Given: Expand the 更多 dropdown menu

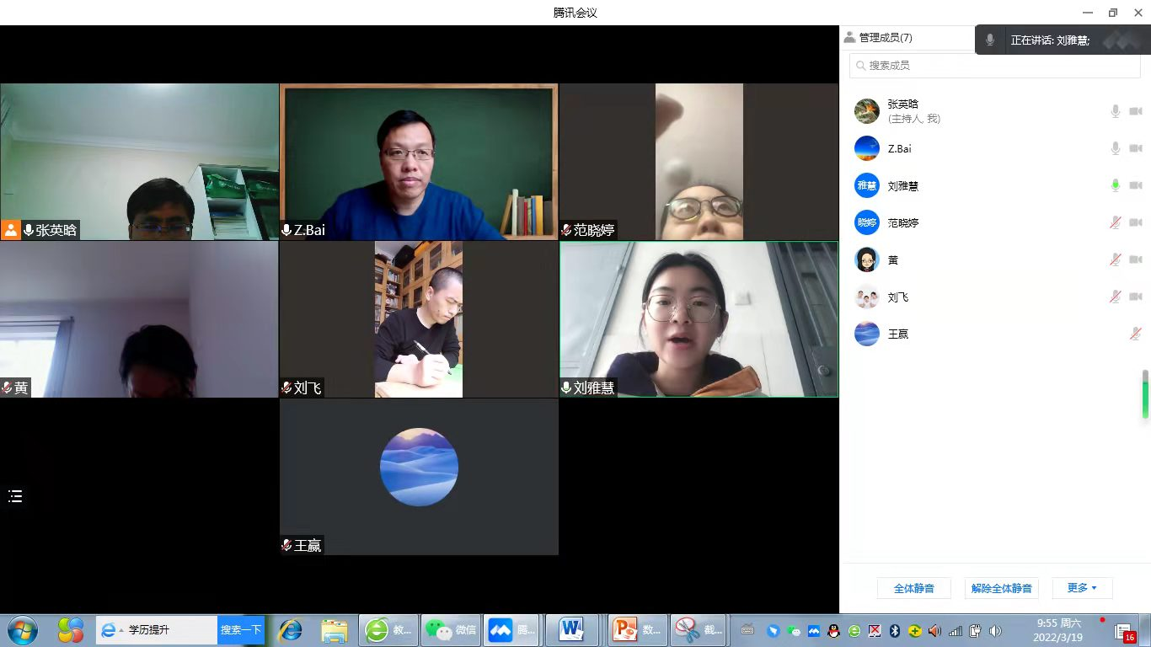Looking at the screenshot, I should click(x=1082, y=588).
